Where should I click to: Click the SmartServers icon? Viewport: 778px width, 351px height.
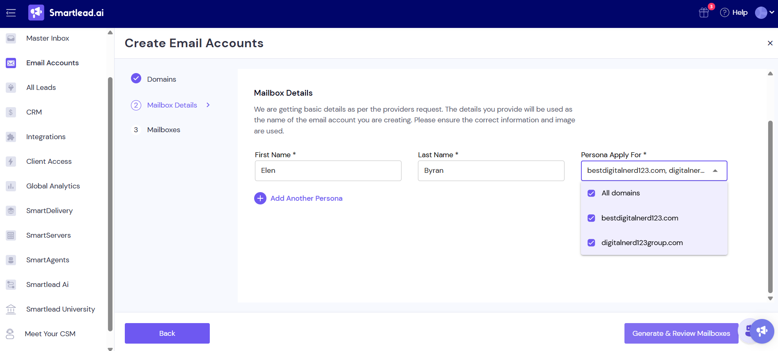coord(11,235)
